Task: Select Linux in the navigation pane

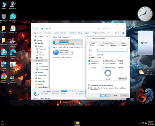Action: (x=39, y=78)
